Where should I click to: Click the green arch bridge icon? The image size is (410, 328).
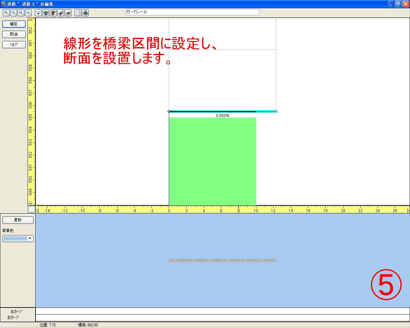pos(46,13)
